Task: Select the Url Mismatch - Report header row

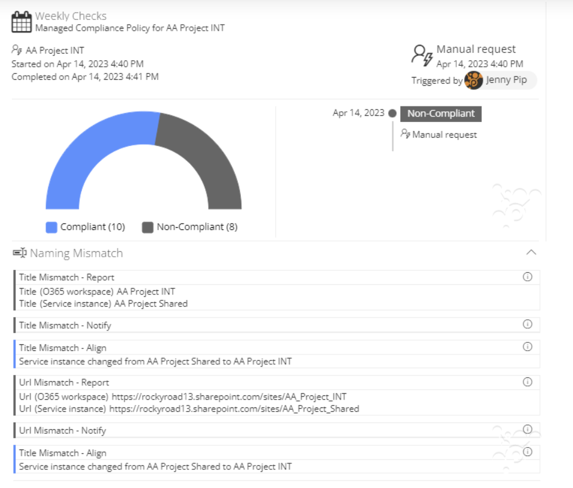Action: [277, 382]
